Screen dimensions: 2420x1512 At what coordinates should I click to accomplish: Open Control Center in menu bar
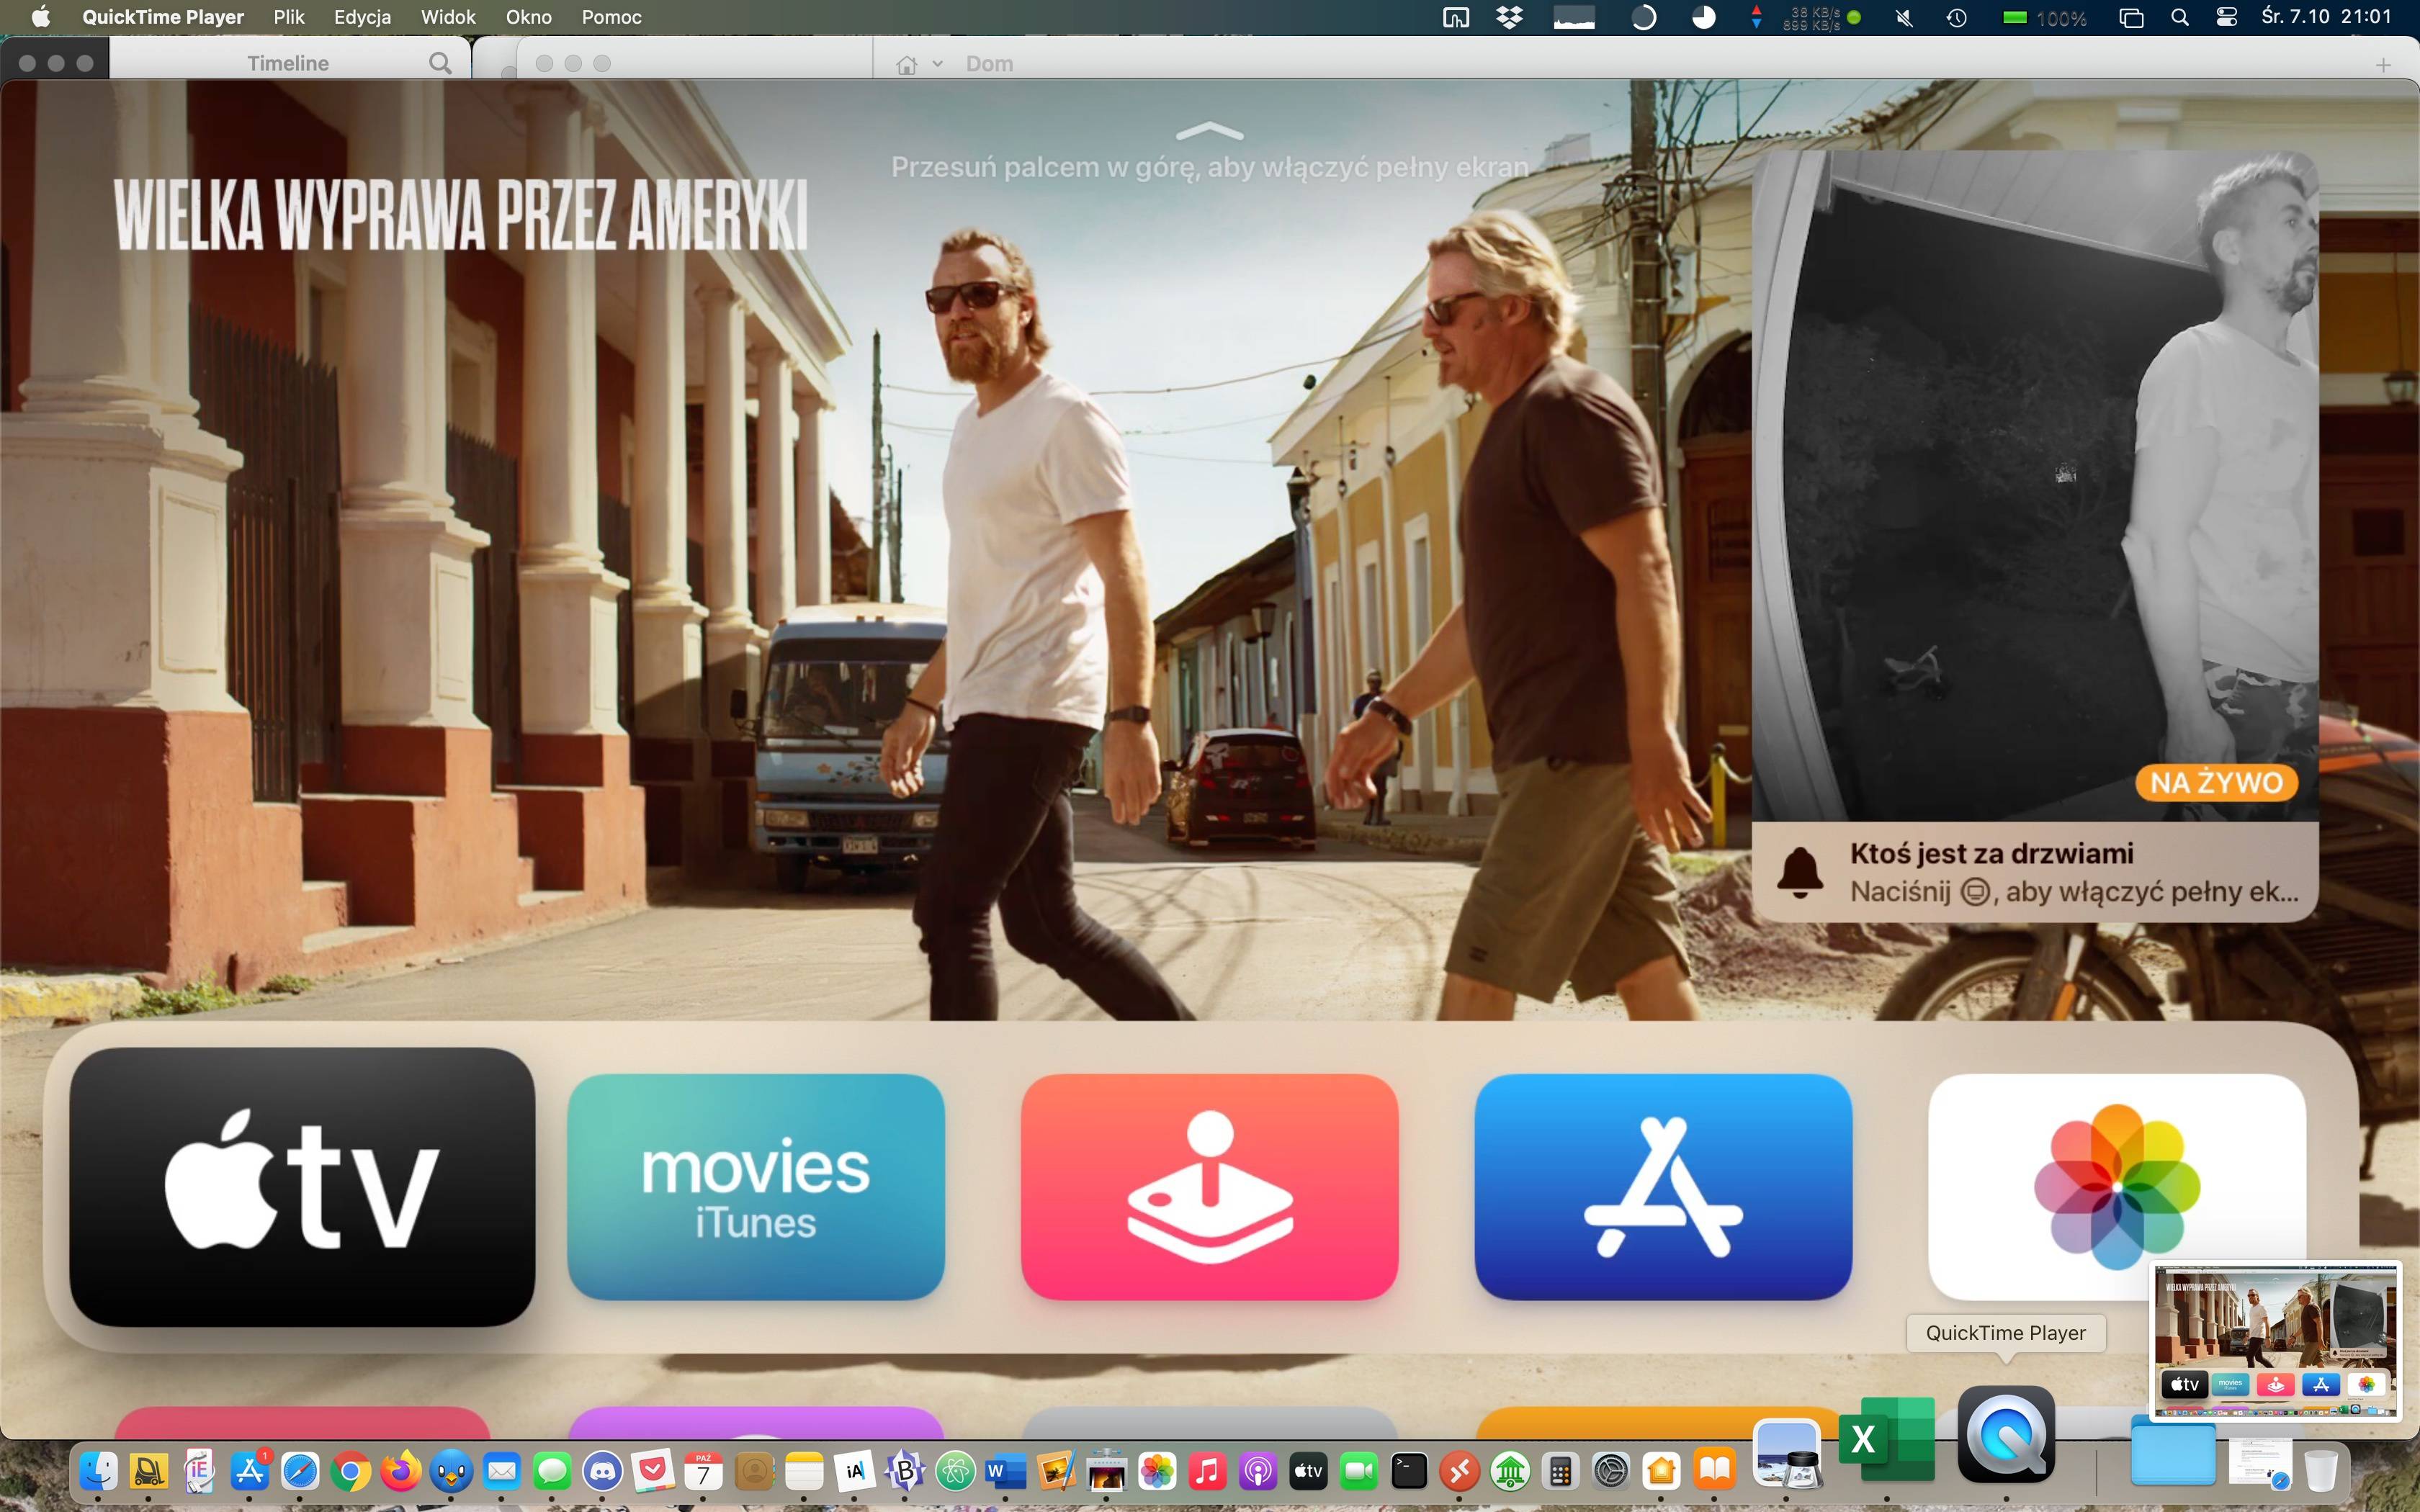pyautogui.click(x=2227, y=17)
